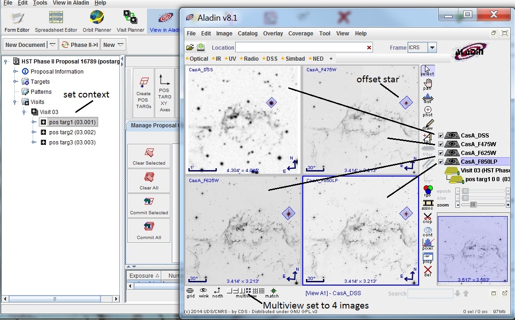Screen dimensions: 515x320
Task: Adjust the zoom slider in Aladin
Action: 473,205
